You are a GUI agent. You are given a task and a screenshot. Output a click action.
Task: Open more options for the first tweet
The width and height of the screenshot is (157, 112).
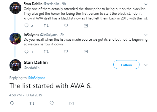[146, 4]
